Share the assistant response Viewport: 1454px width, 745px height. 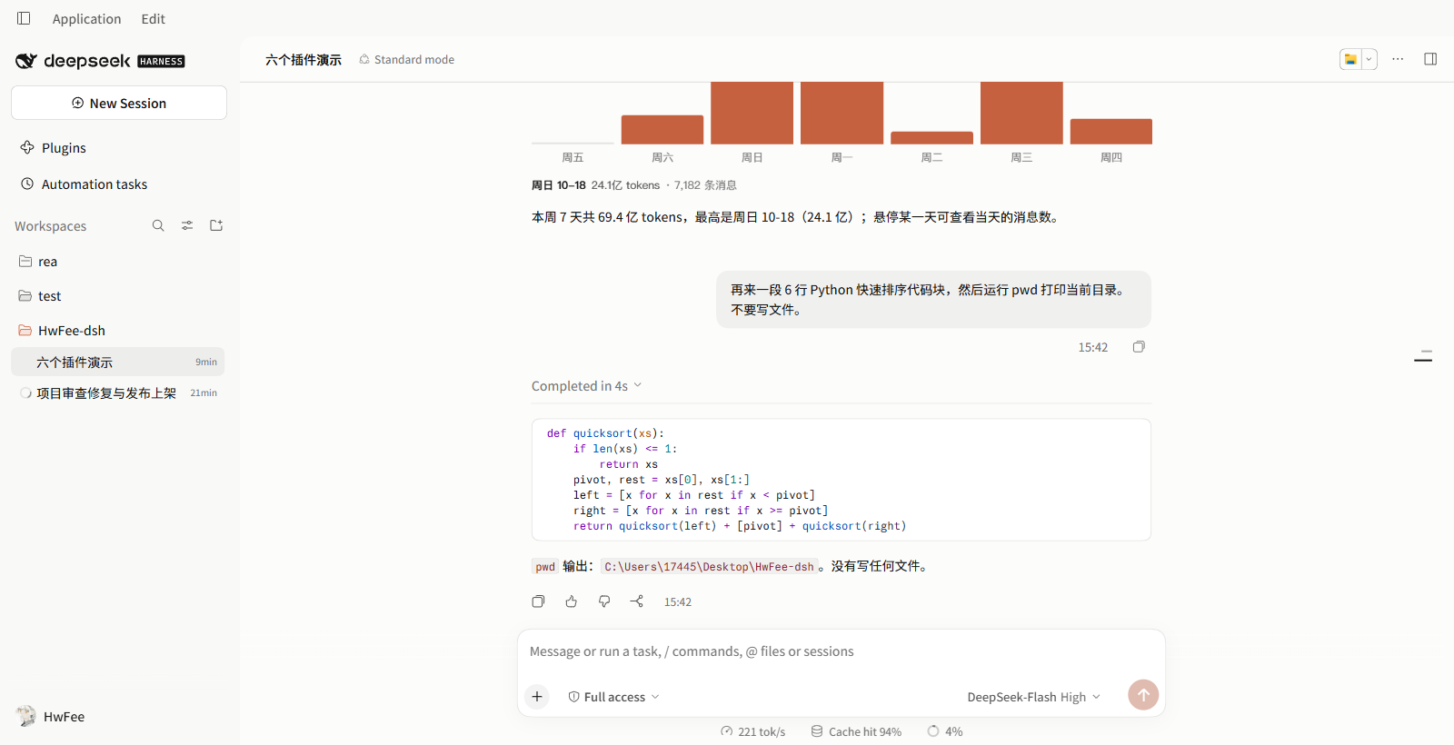pos(637,601)
